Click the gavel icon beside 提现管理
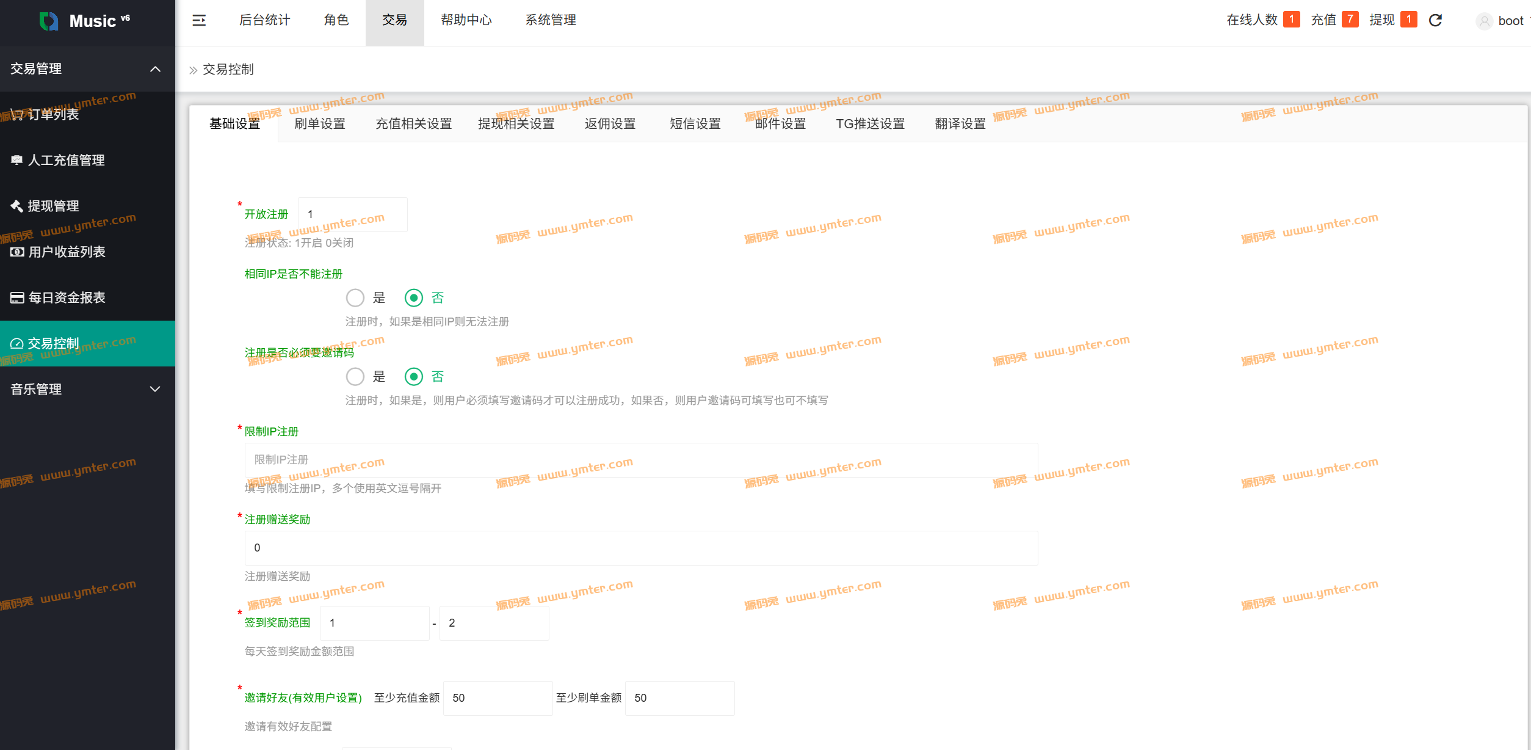1531x750 pixels. [16, 206]
